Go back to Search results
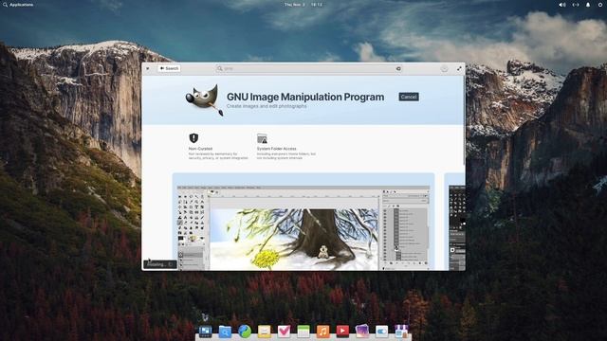Screen dimensions: 607x341 [169, 68]
